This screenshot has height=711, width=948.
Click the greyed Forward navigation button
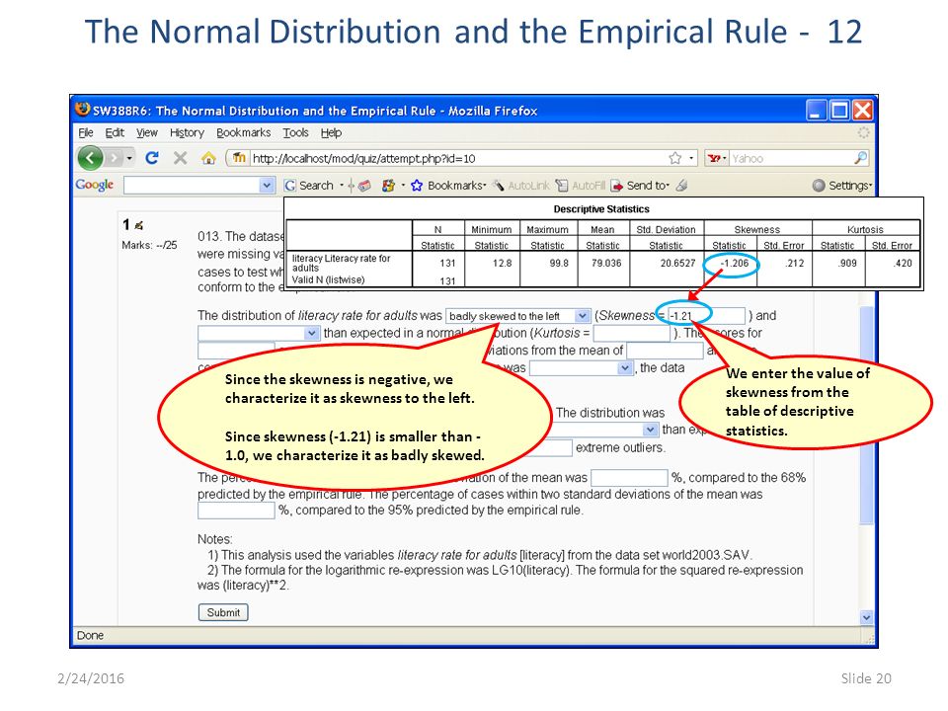(113, 158)
